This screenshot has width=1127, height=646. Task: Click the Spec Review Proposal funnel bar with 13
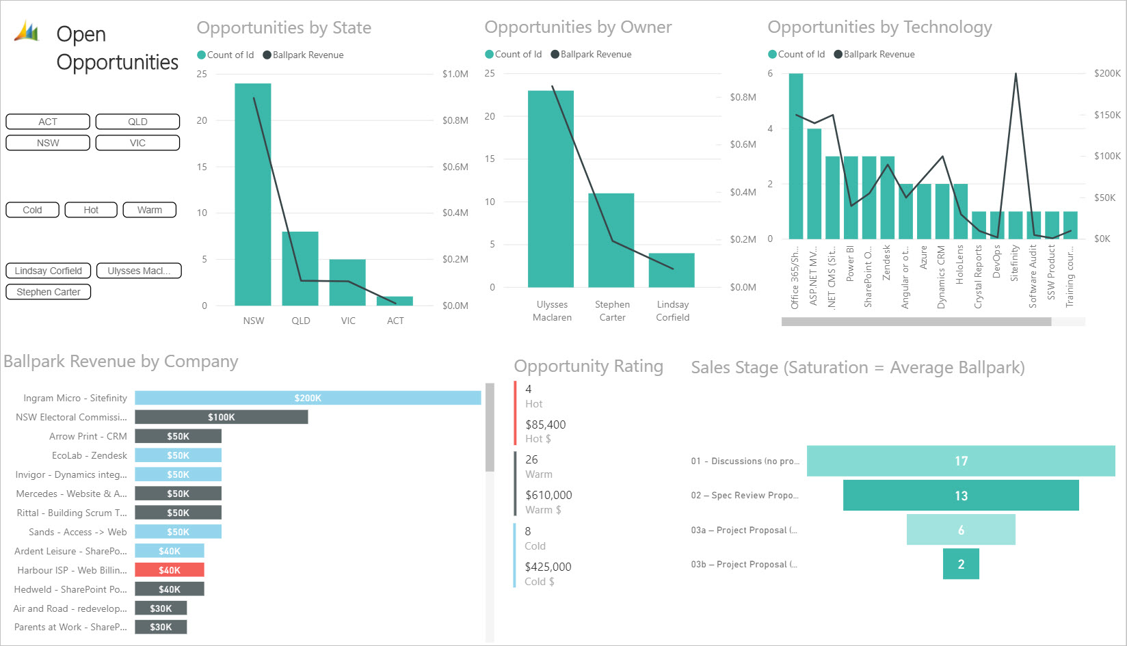961,496
